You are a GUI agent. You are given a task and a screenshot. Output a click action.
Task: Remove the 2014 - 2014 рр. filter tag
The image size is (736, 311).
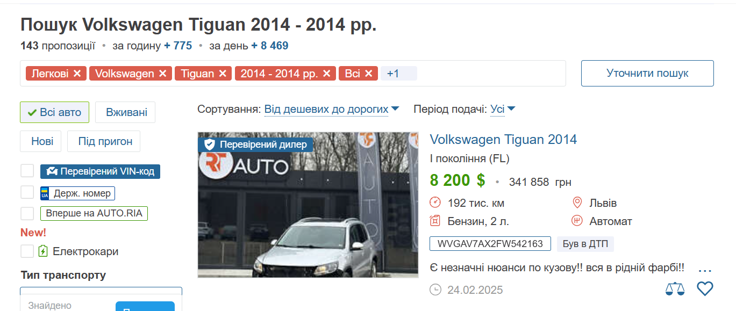point(326,74)
